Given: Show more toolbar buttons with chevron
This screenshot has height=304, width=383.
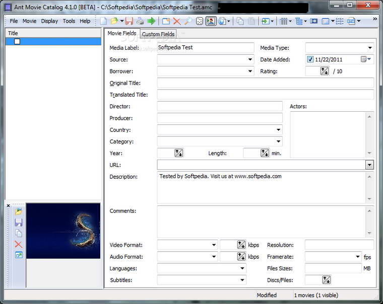Looking at the screenshot, I should tap(375, 19).
